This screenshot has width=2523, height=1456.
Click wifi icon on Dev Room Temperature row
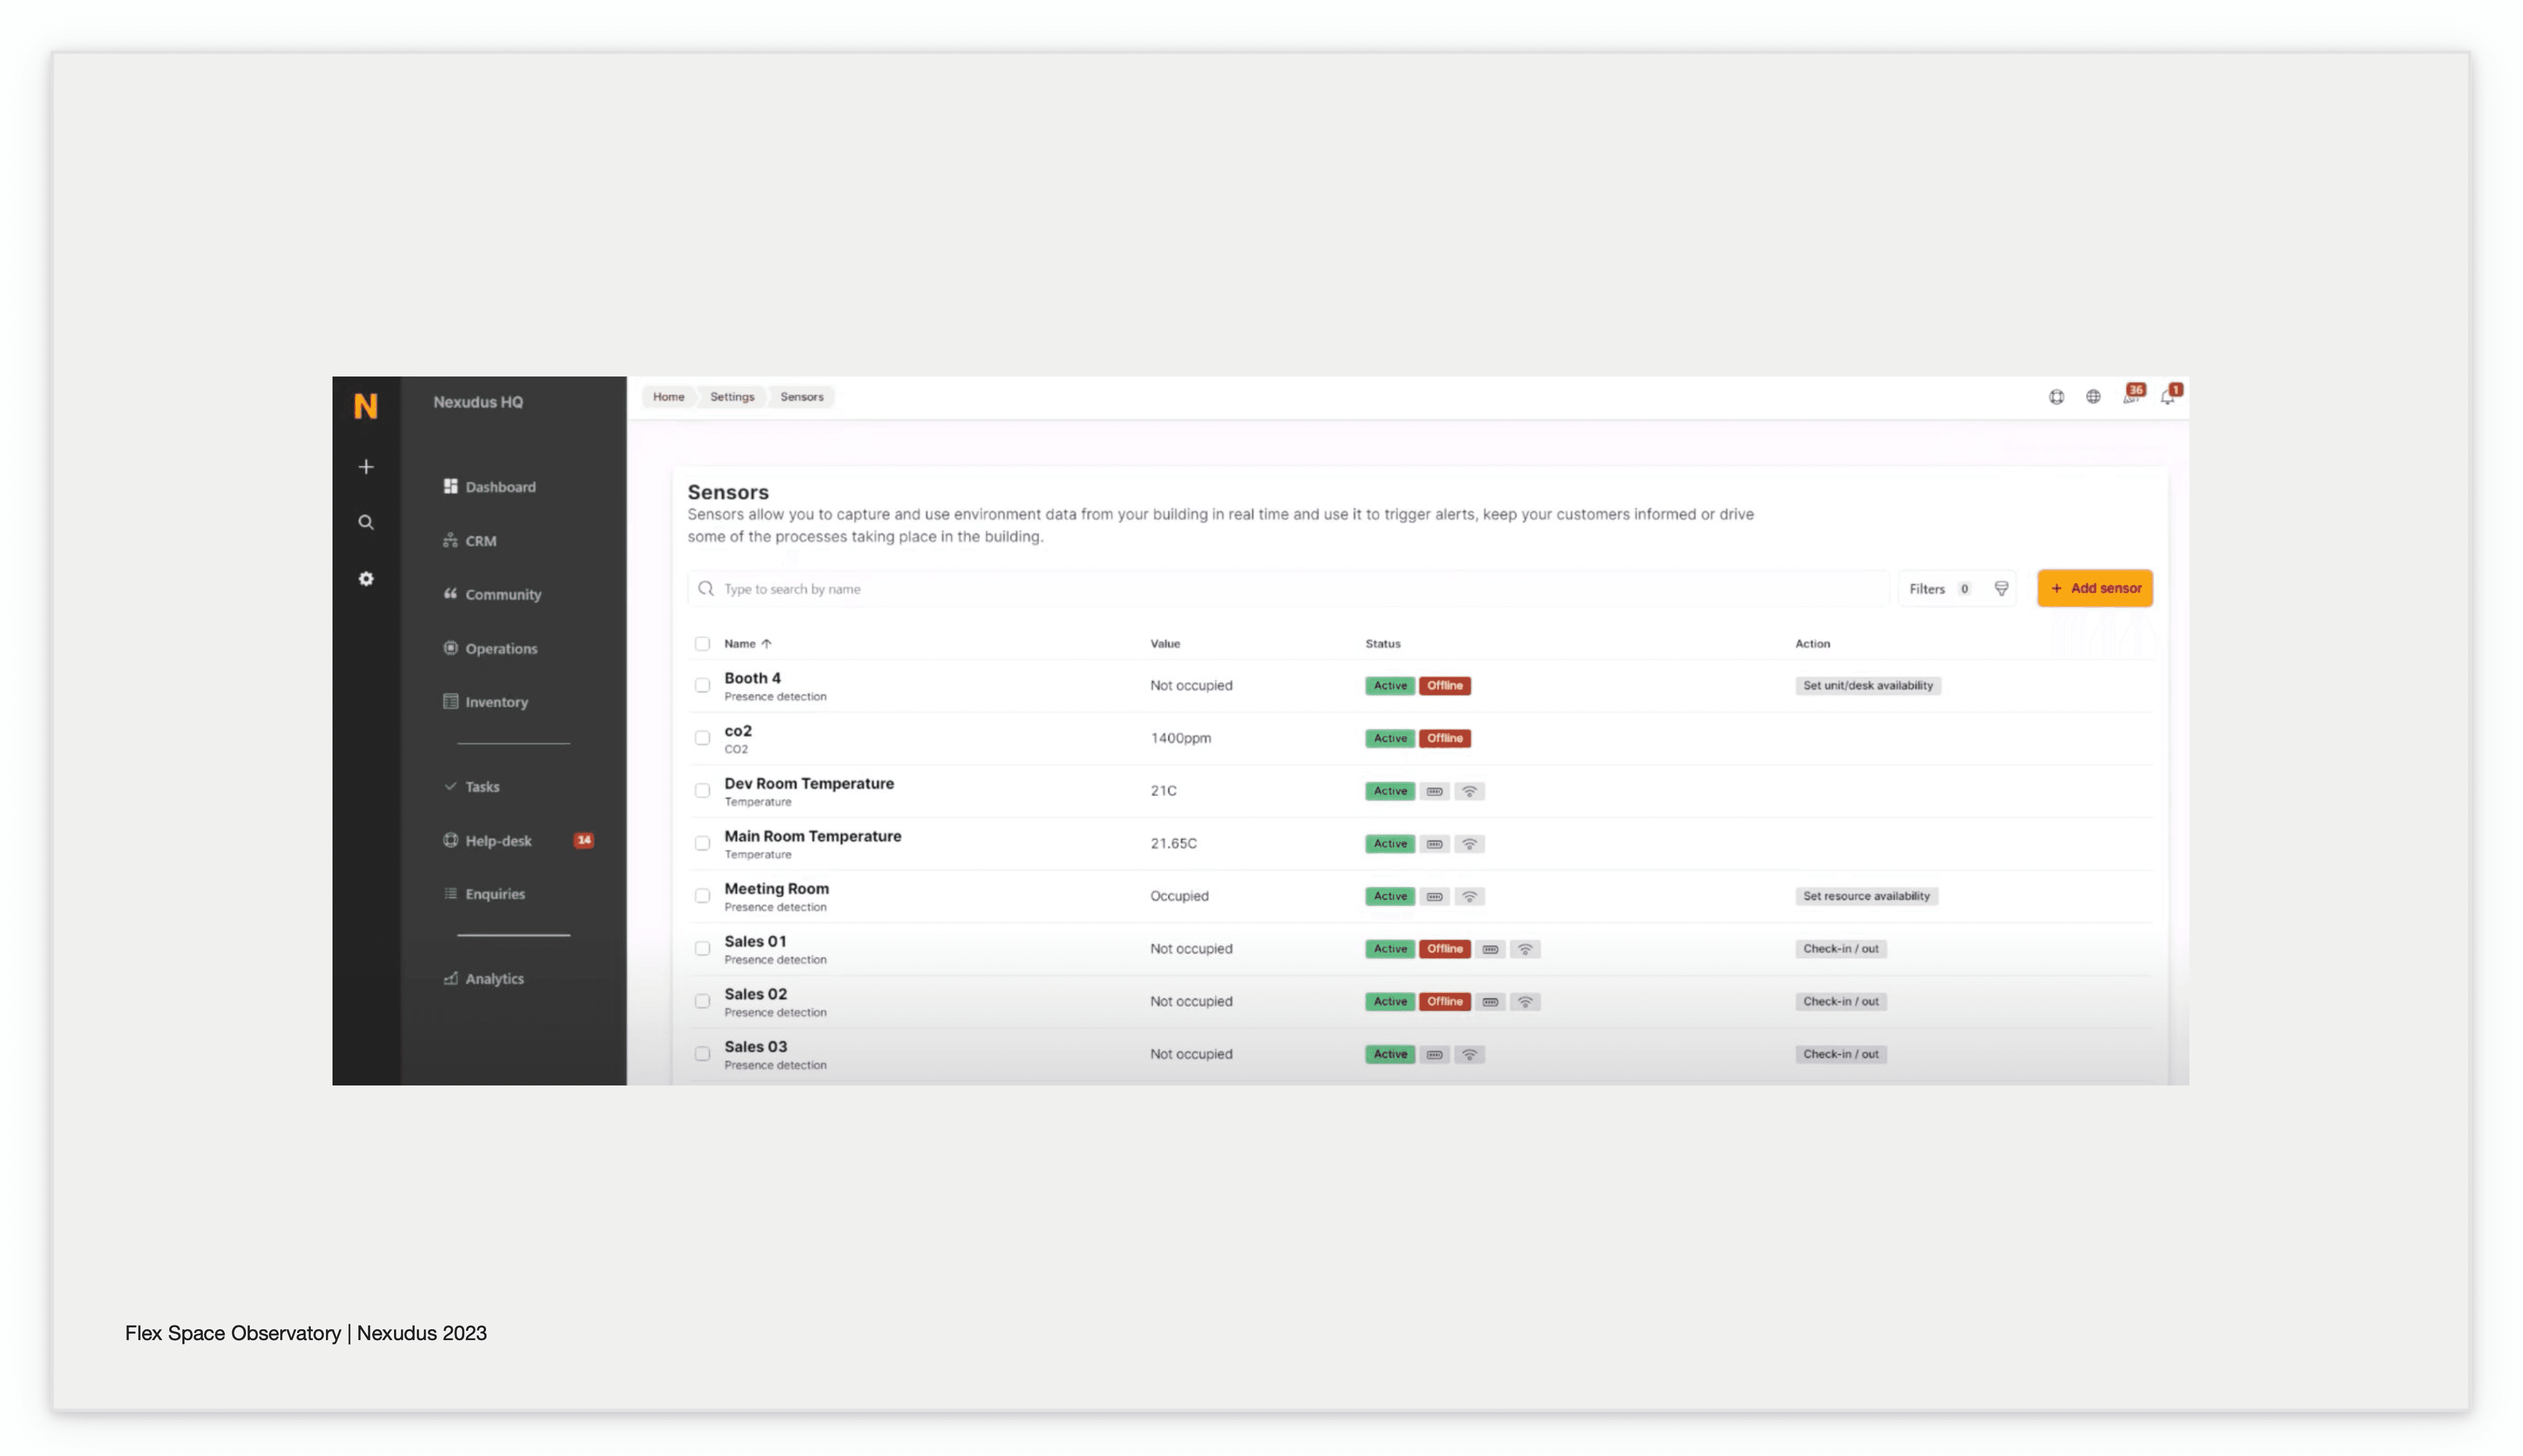tap(1469, 791)
